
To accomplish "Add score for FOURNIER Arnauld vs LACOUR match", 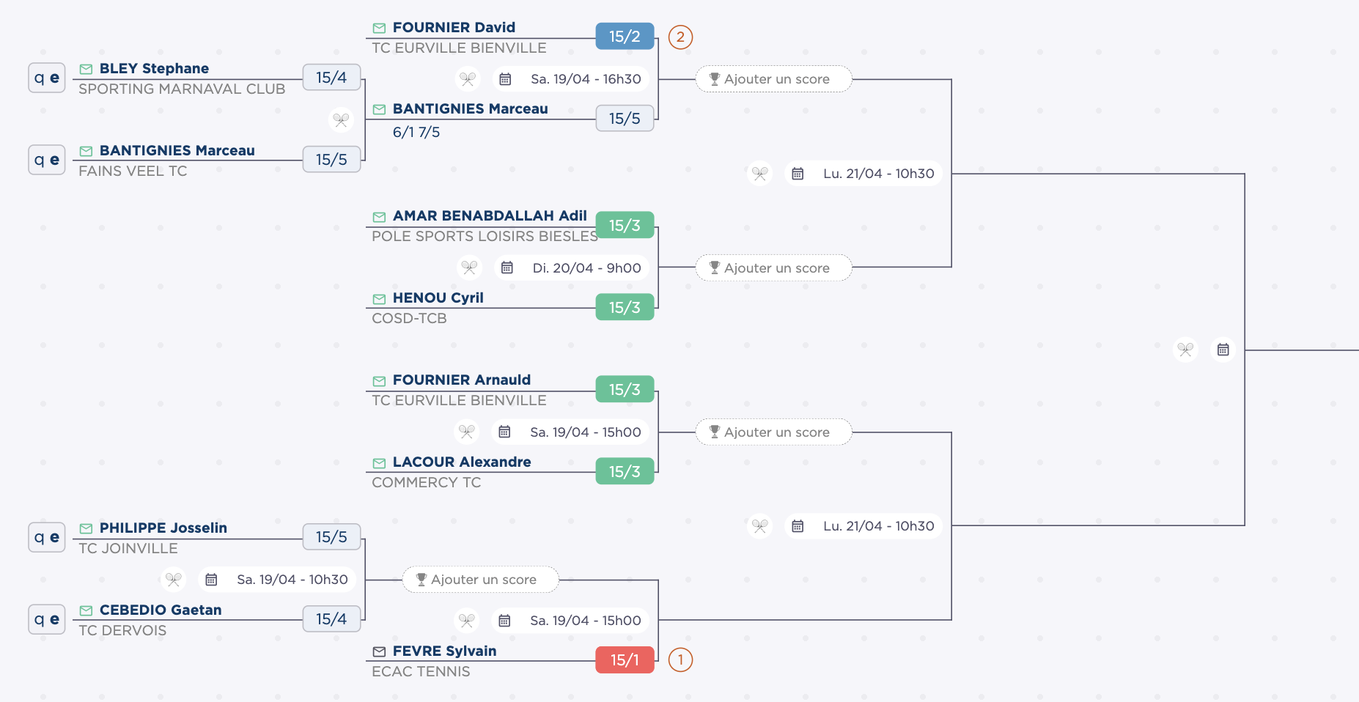I will coord(773,432).
